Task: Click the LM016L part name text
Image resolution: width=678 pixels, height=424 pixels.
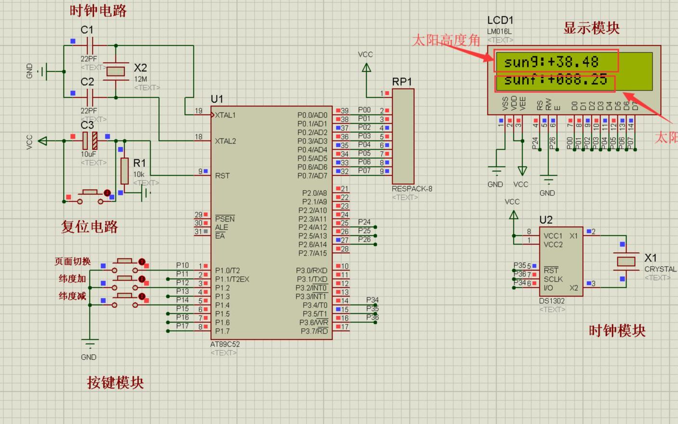Action: (x=499, y=31)
